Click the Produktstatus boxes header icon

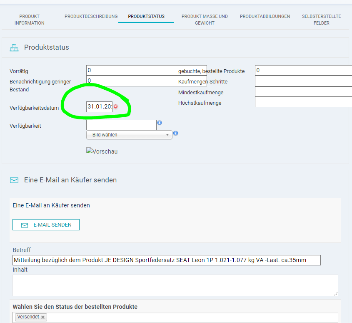point(14,48)
